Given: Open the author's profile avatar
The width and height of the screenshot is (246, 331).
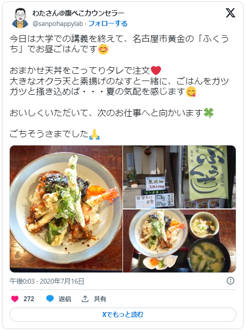Looking at the screenshot, I should 20,18.
